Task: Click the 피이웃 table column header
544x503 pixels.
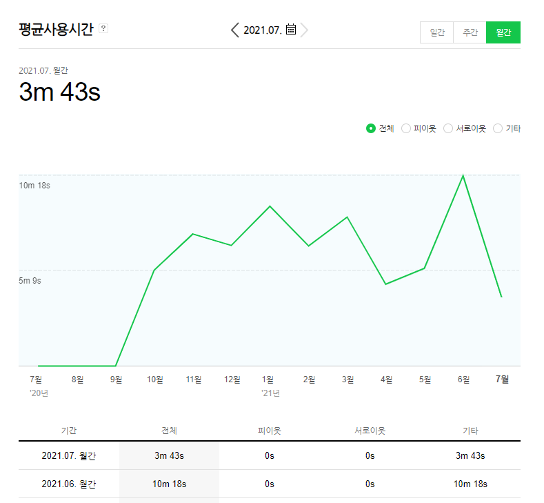Action: coord(270,431)
